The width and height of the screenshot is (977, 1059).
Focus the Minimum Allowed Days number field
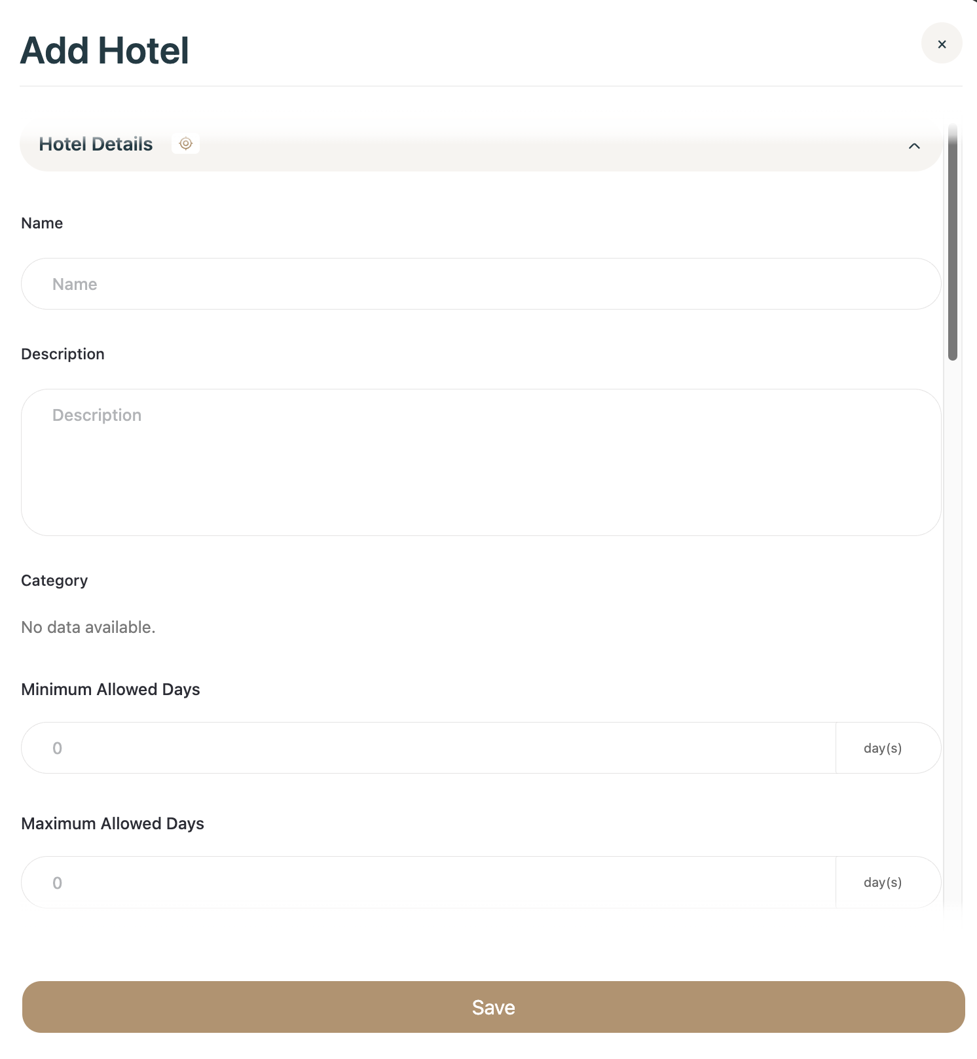click(x=428, y=748)
